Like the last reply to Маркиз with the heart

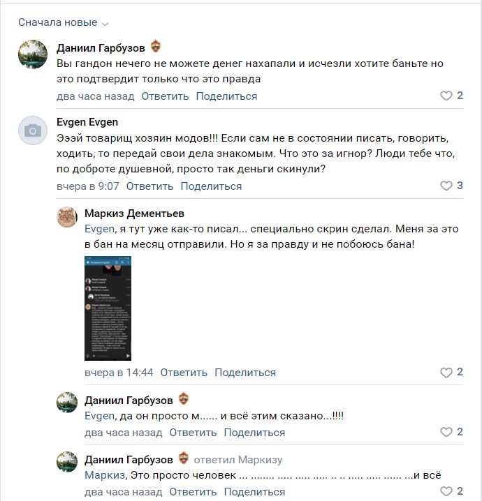(x=446, y=491)
